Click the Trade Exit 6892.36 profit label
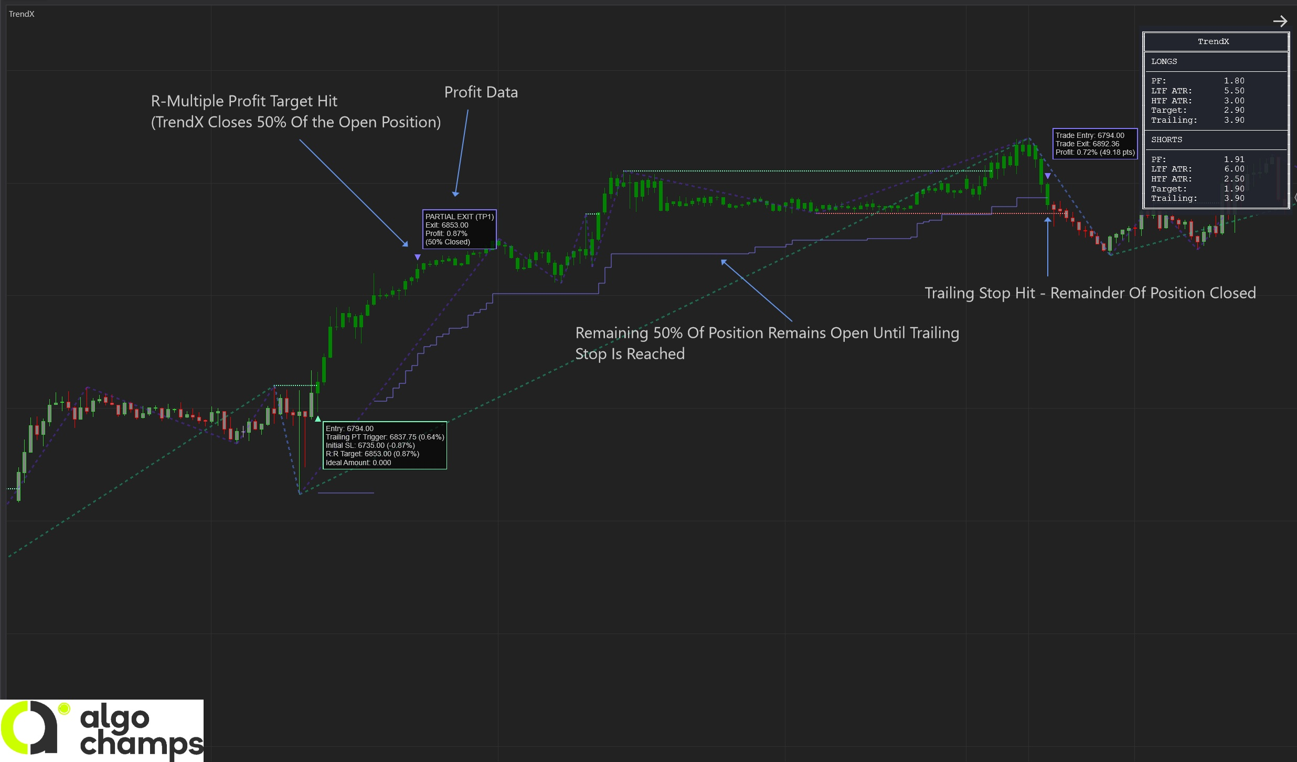Image resolution: width=1297 pixels, height=762 pixels. (1094, 144)
